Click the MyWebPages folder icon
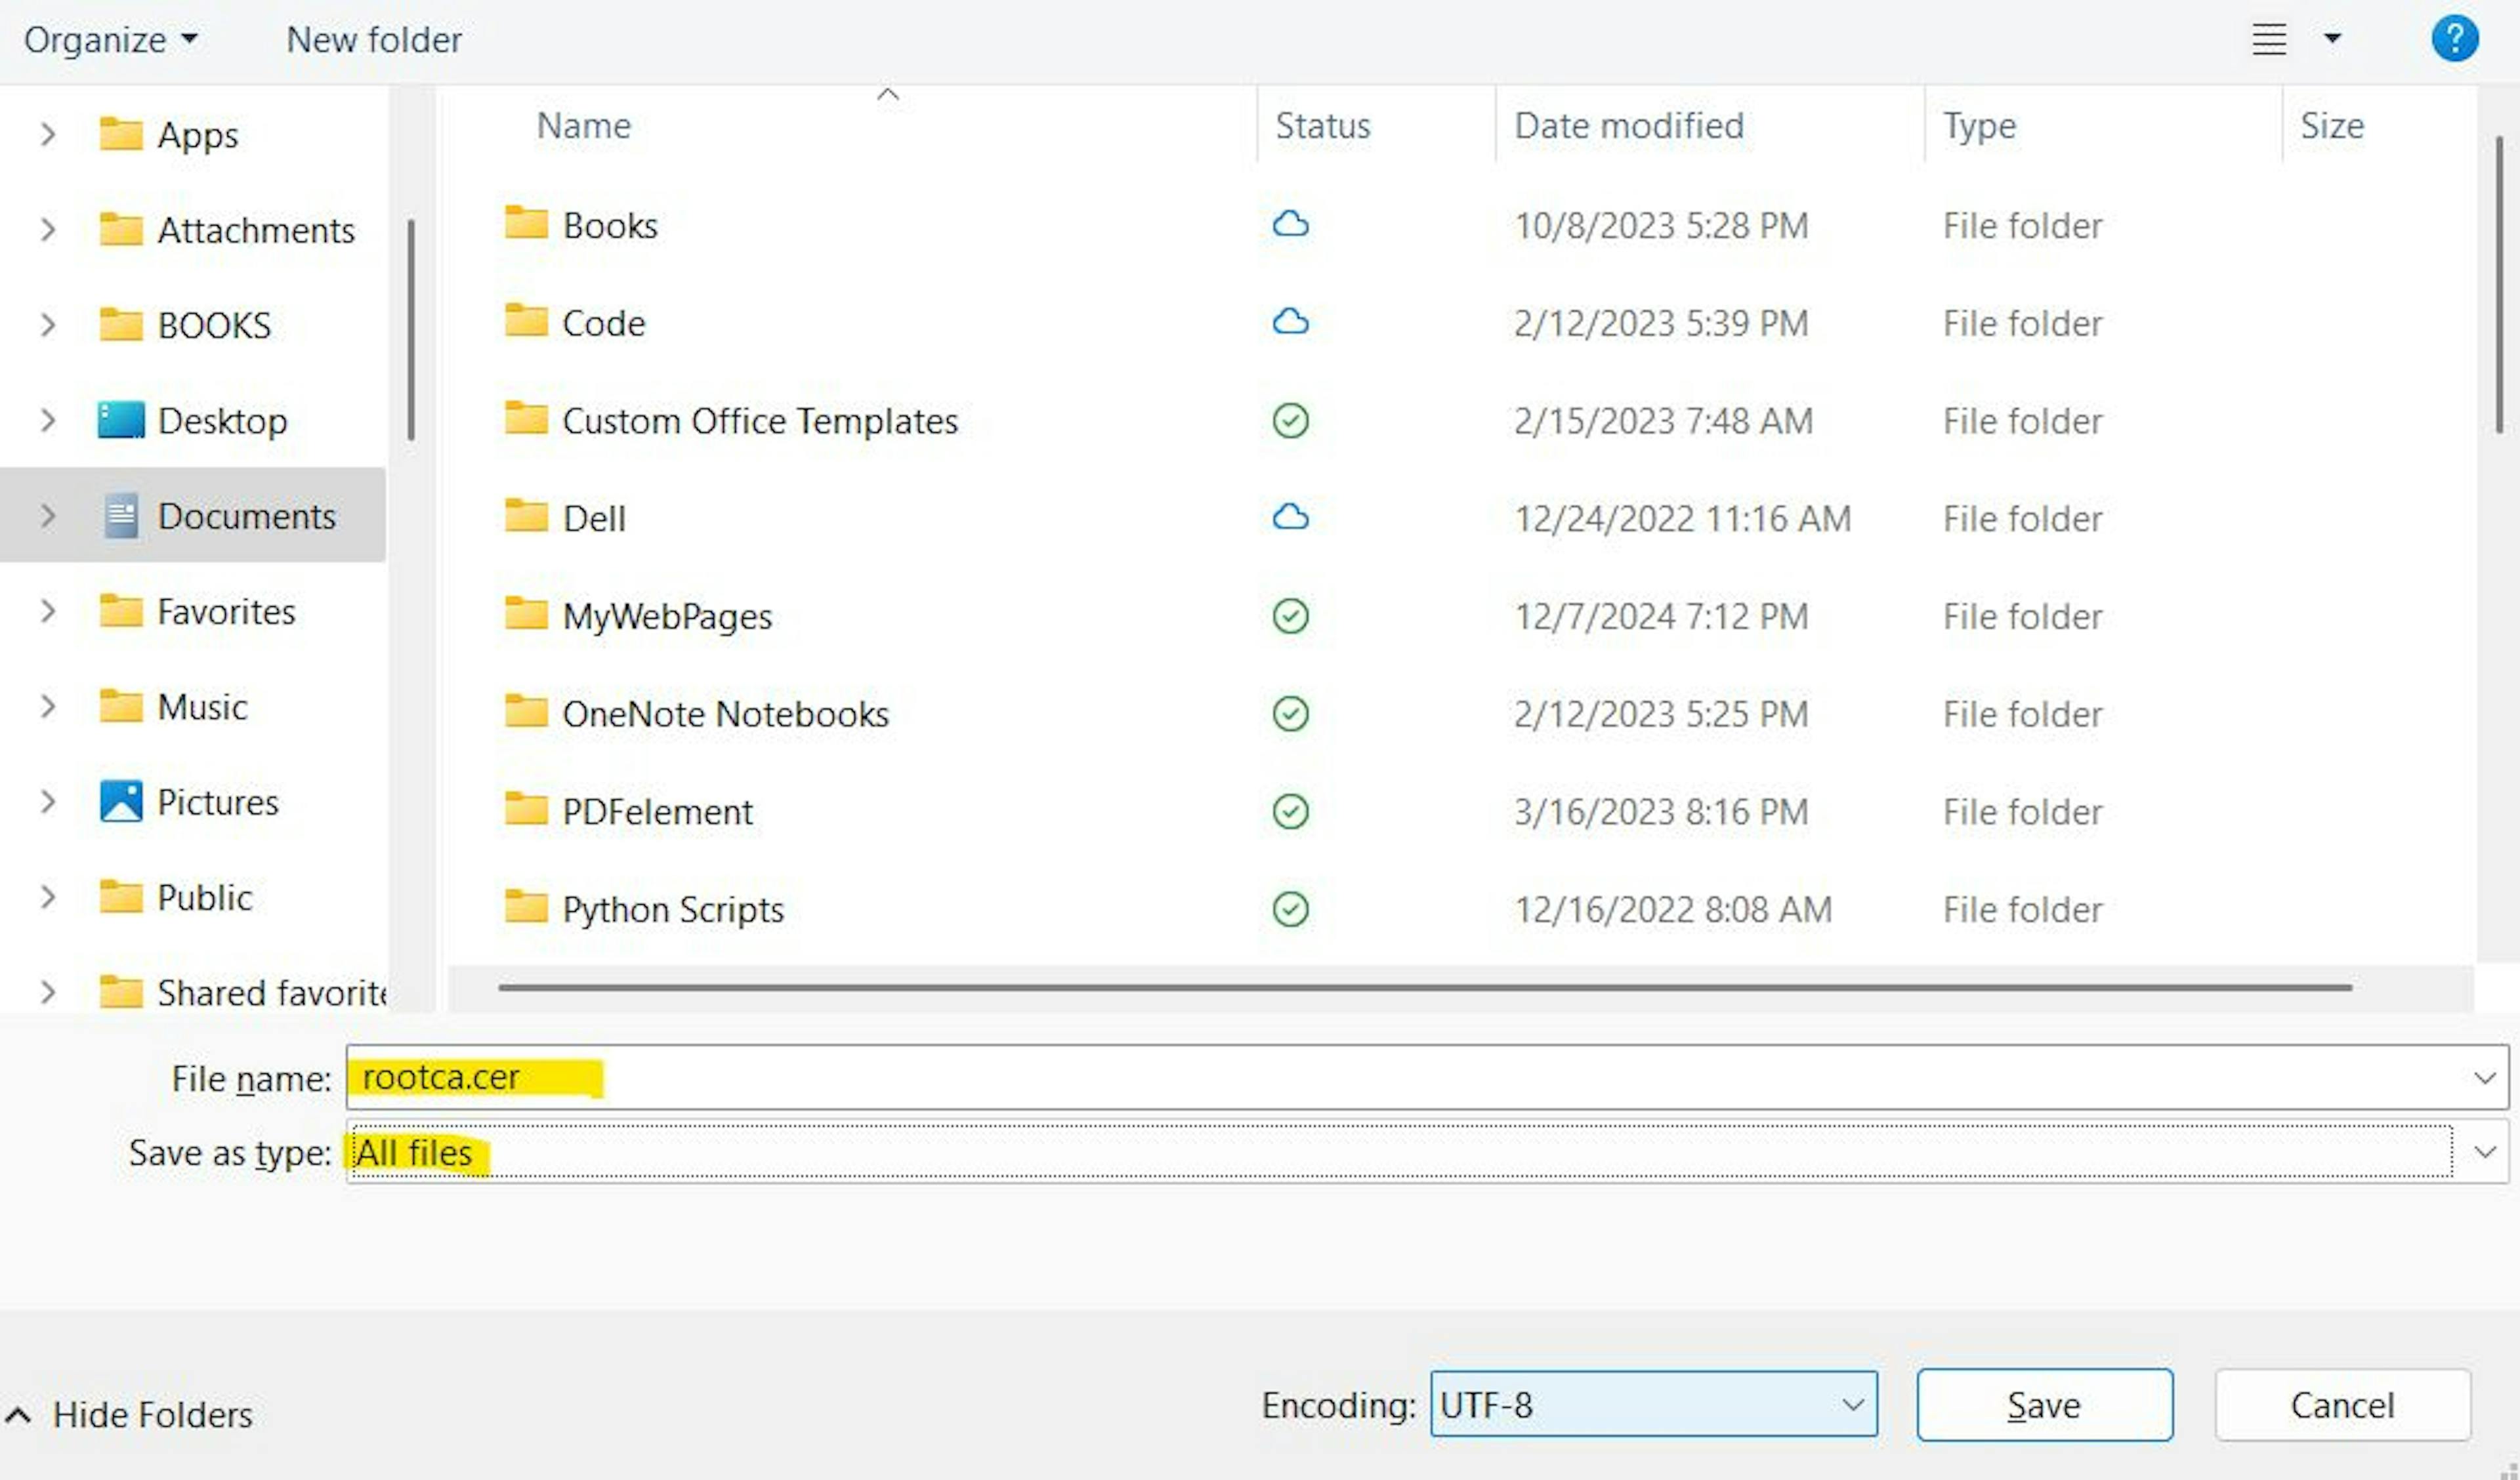 (x=526, y=614)
